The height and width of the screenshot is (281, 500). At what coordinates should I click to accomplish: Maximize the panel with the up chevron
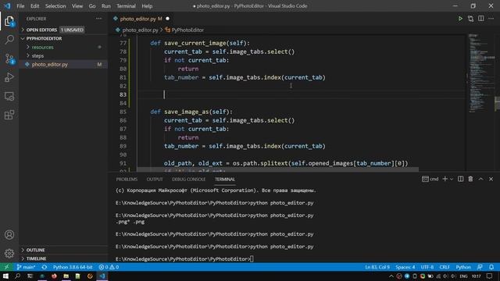[x=480, y=179]
